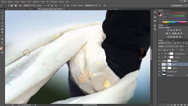Open the layer filter Type dropdown
Screen dimensions: 188x106
click(165, 43)
